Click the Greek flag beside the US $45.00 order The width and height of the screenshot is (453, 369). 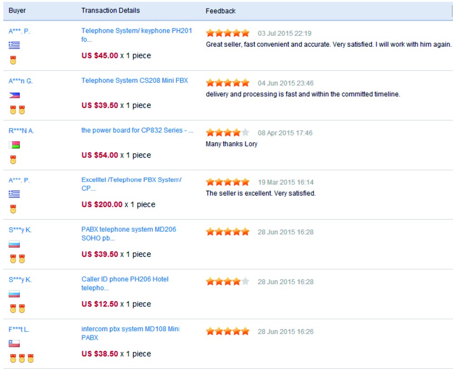(14, 45)
